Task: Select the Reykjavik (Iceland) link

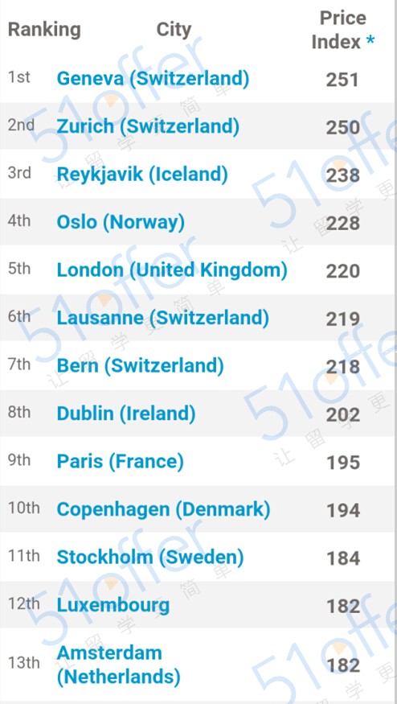Action: click(142, 175)
